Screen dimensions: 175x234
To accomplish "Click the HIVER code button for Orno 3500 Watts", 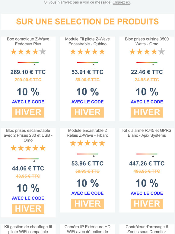I will tap(147, 112).
